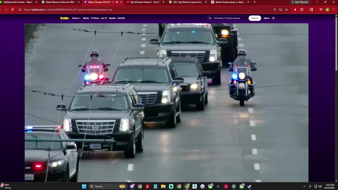Show hidden system tray icons chevron
The width and height of the screenshot is (338, 190).
tap(304, 186)
